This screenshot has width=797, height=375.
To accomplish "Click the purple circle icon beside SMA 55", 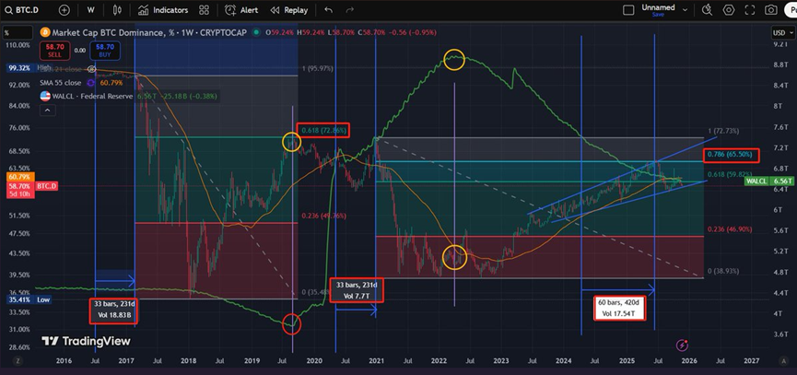I will pos(91,82).
